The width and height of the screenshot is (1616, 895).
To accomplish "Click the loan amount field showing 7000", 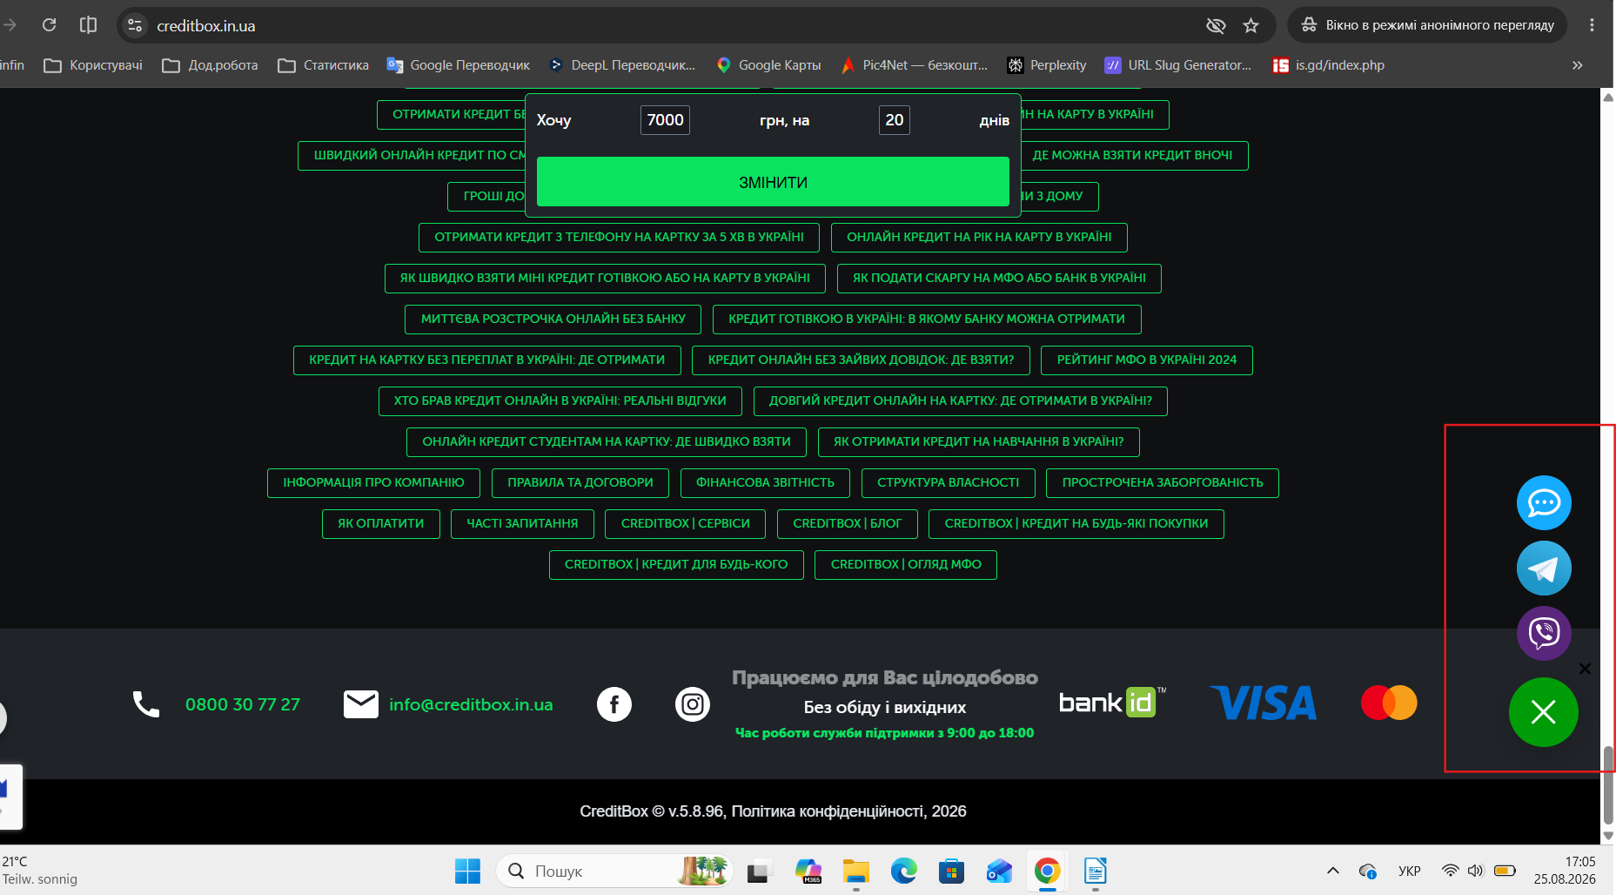I will click(666, 120).
